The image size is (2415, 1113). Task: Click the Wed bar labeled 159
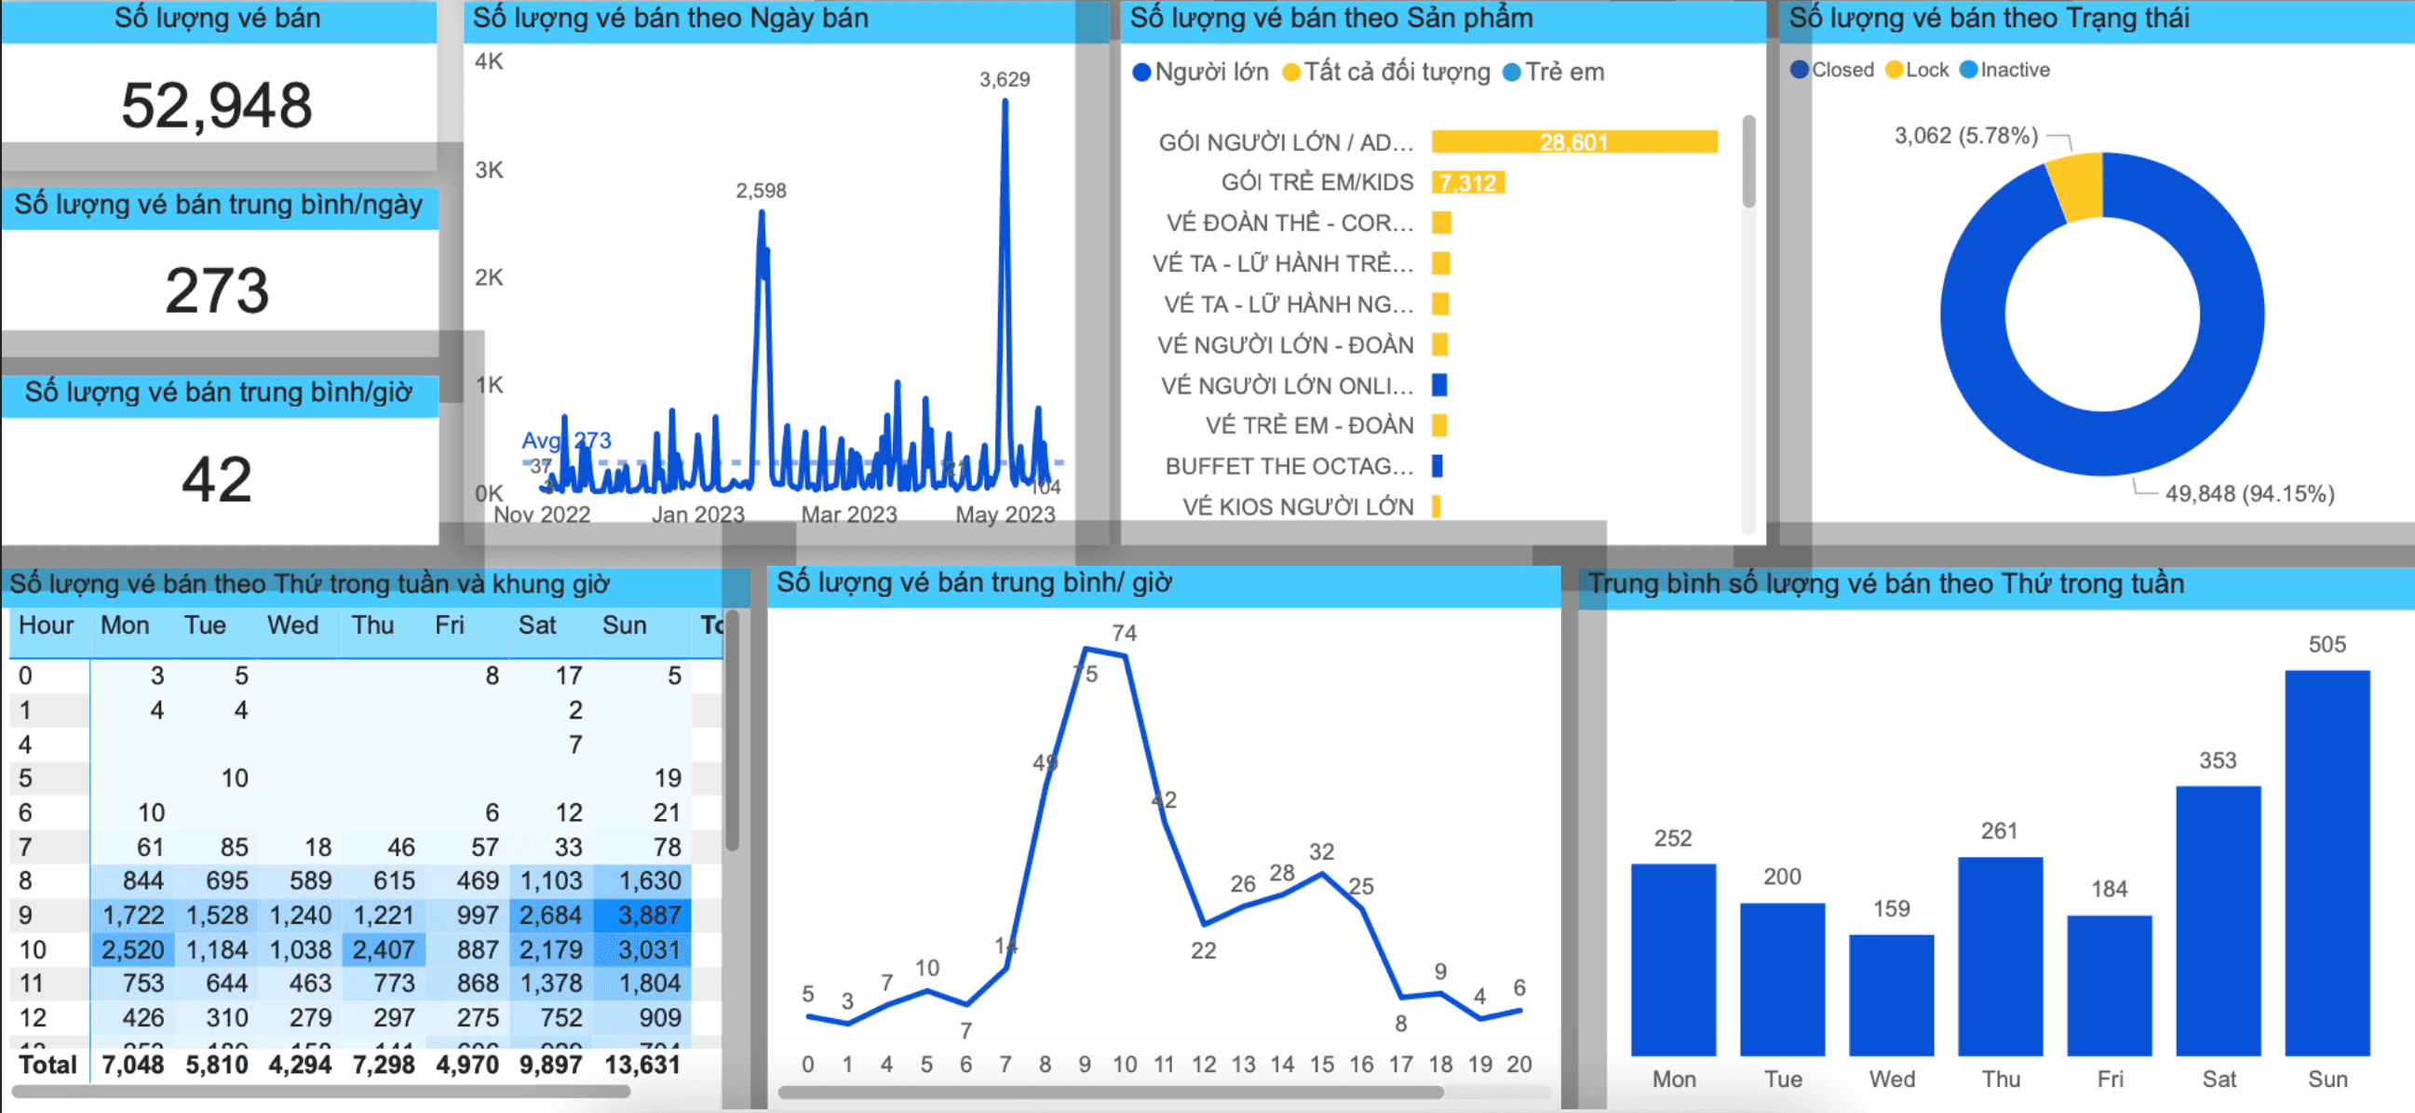1891,995
